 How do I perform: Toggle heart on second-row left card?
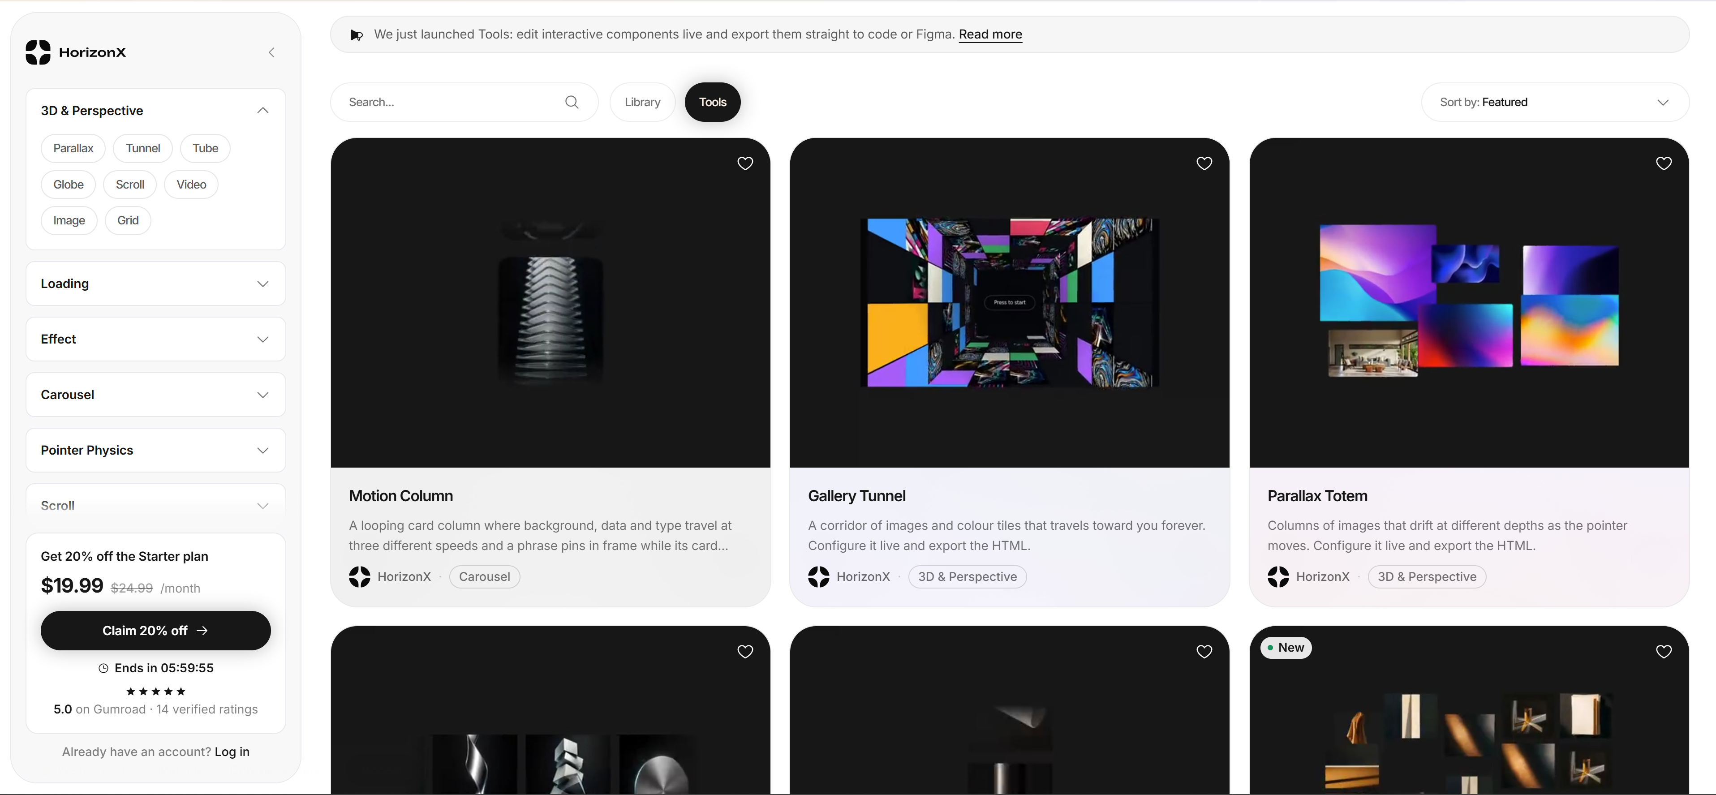745,651
